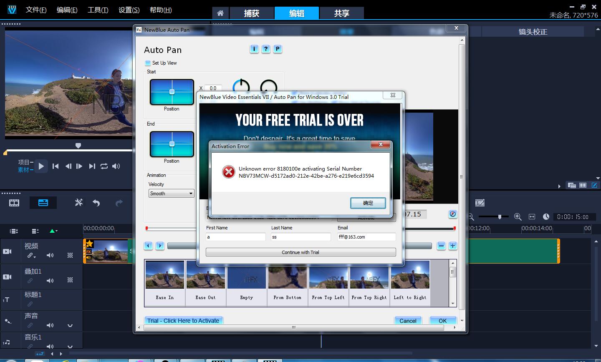601x362 pixels.
Task: Step to previous frame in player
Action: tap(68, 166)
